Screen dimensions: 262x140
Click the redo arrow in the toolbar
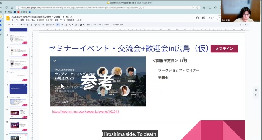pos(31,25)
